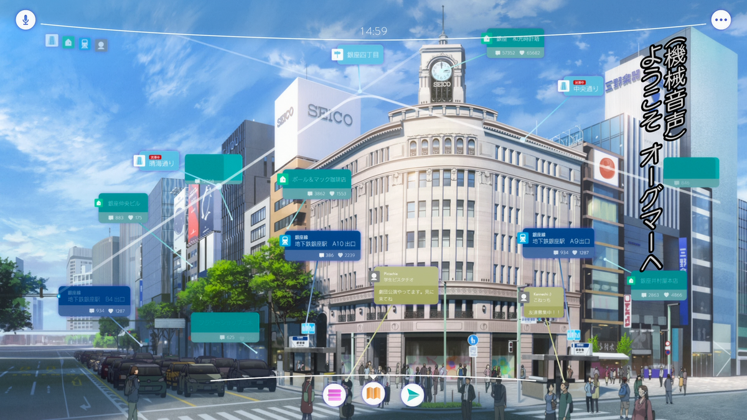The height and width of the screenshot is (420, 747).
Task: Select the 地下鉄銀座駅 A9出口 card
Action: click(558, 243)
